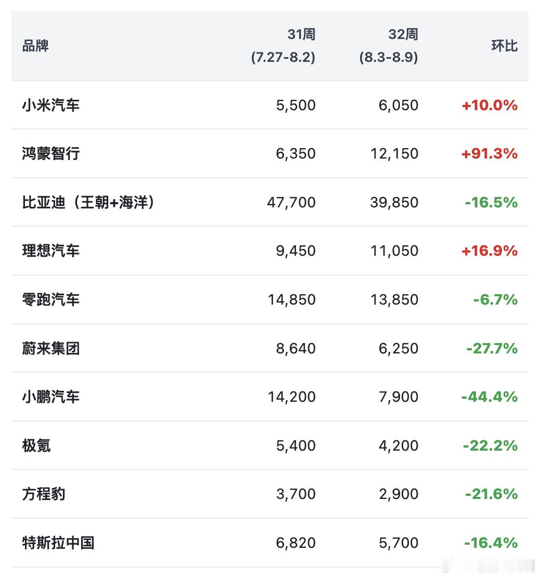
Task: Select 方程豹 week 31 value 3,700
Action: pos(296,494)
